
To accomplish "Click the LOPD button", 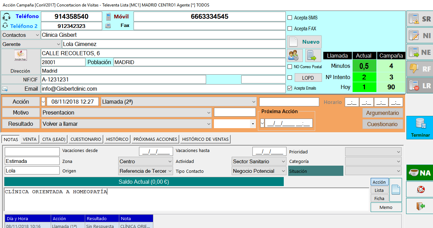I will pyautogui.click(x=308, y=78).
